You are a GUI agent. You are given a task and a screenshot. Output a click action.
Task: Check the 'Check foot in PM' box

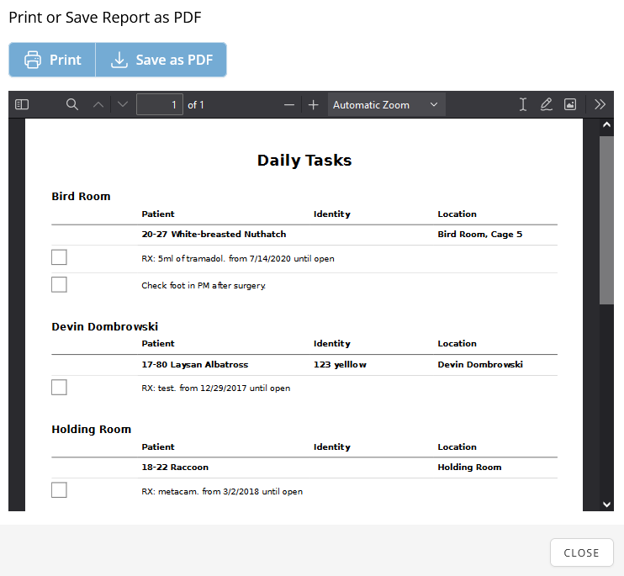pyautogui.click(x=59, y=284)
